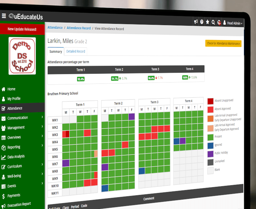Switch to the Detailed Record tab
256x209 pixels.
[x=75, y=52]
